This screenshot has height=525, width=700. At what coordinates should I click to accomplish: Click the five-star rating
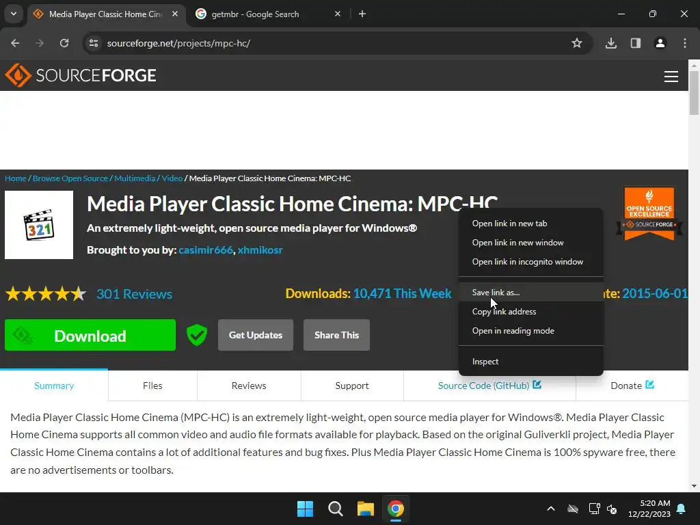point(46,294)
